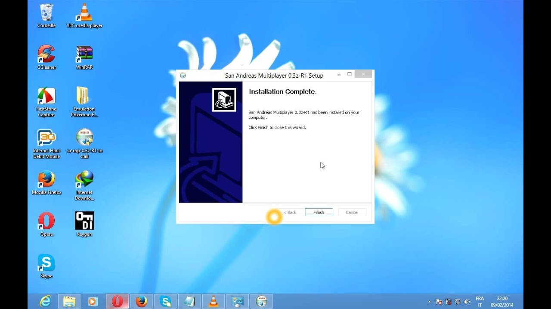551x309 pixels.
Task: Click Finish to close the setup wizard
Action: (x=319, y=212)
